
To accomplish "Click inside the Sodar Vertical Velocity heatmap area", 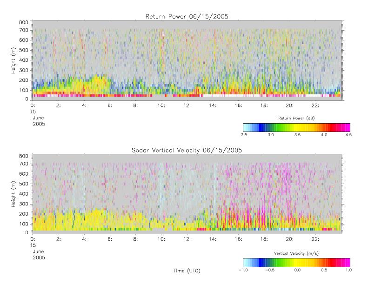I will (187, 194).
